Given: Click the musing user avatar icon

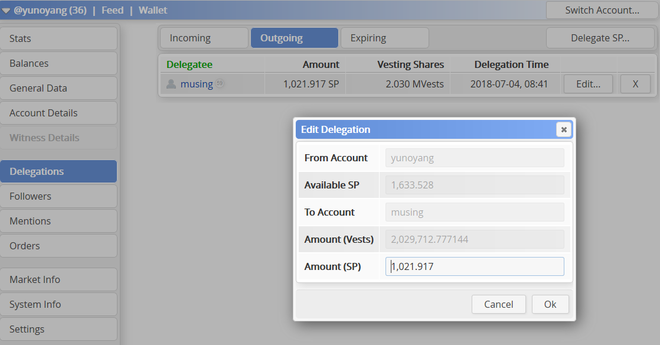Looking at the screenshot, I should click(x=171, y=84).
